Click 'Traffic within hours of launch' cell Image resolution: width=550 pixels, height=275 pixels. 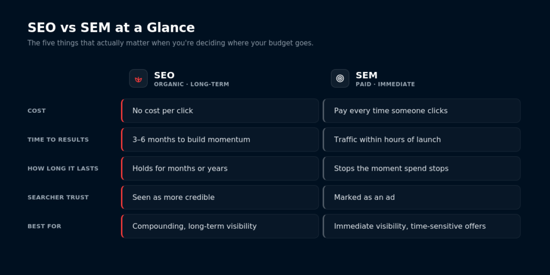point(422,140)
